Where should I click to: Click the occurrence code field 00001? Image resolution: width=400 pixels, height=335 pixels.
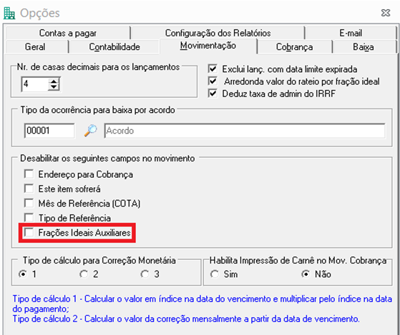(x=49, y=131)
